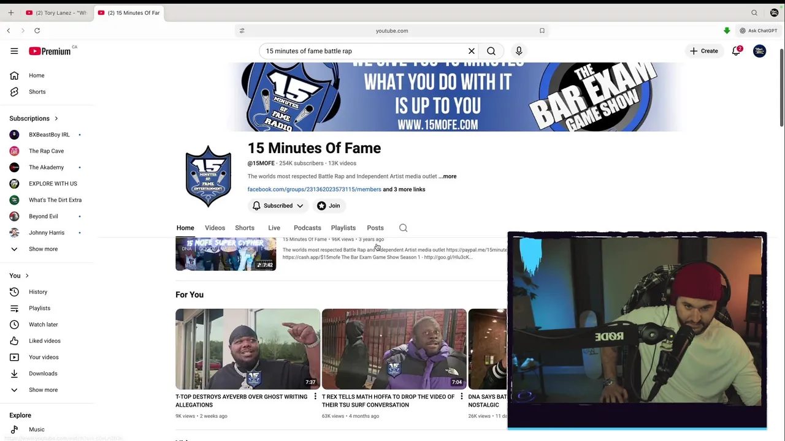Open options menu for T Rex video

462,397
